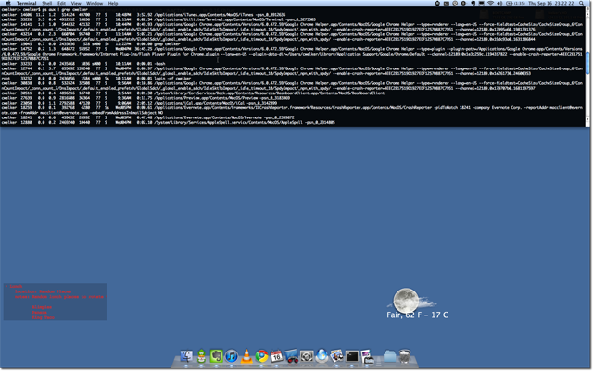This screenshot has width=593, height=371.
Task: Open Spotlight search magnifier
Action: click(581, 3)
